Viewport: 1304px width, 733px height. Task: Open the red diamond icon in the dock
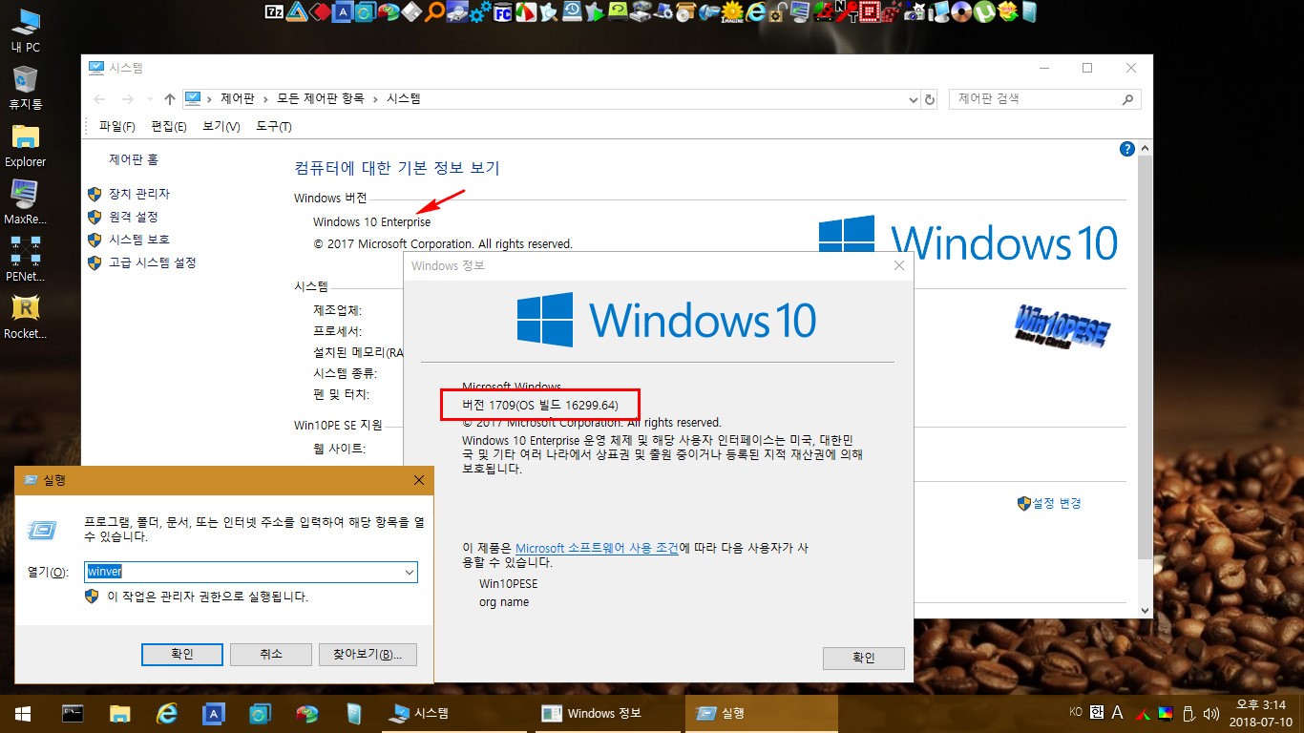(x=320, y=11)
